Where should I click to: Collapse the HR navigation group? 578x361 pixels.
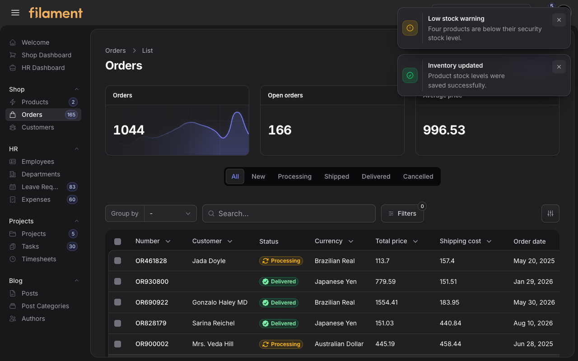coord(77,149)
